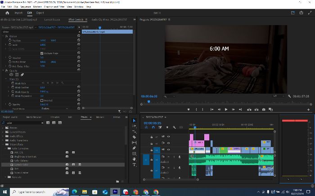Screen dimensions: 315x196
Task: Toggle Mask Feather animation stopwatch
Action: tap(13, 87)
